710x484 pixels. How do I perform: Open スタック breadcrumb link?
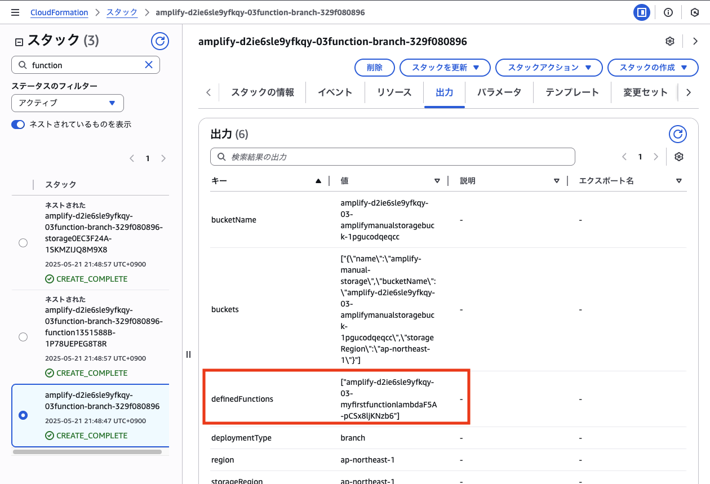[122, 12]
